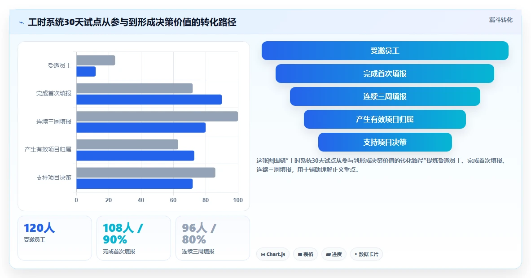Click the blue pulse icon beside the title
531x278 pixels.
pos(22,23)
